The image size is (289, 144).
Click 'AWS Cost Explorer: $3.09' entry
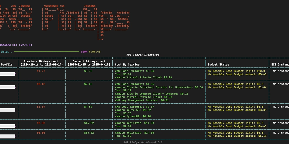[135, 71]
